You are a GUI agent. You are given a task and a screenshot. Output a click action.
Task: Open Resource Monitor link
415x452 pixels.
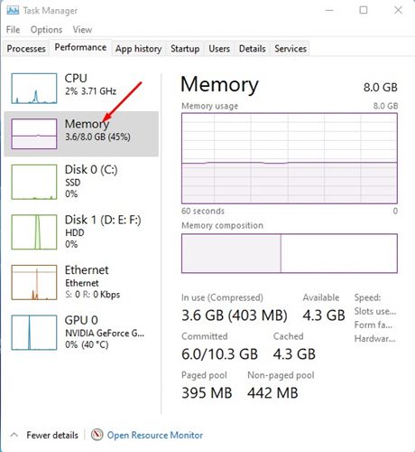tap(155, 435)
